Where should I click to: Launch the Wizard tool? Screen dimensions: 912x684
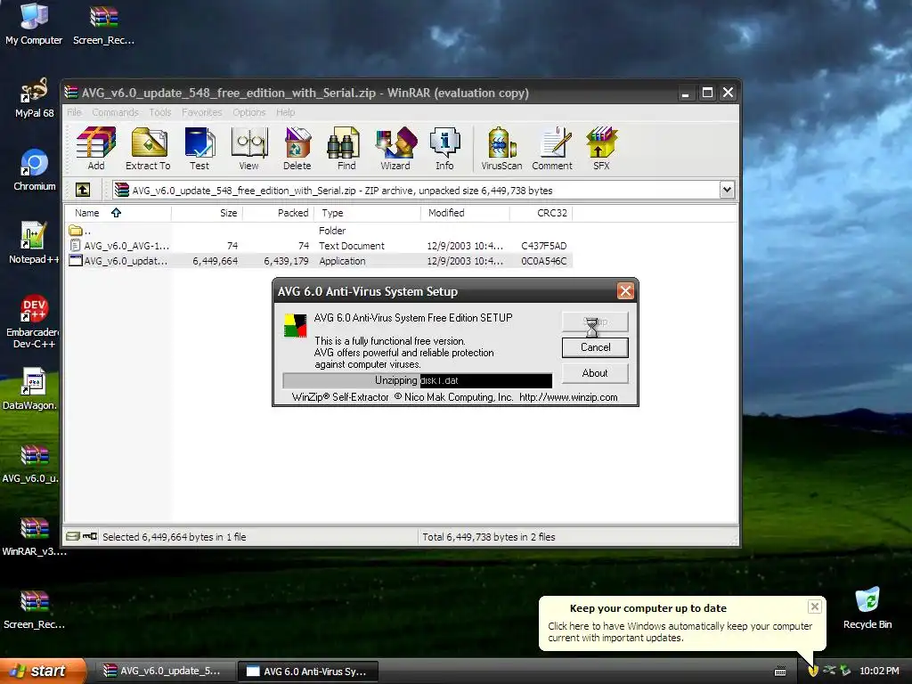click(395, 149)
